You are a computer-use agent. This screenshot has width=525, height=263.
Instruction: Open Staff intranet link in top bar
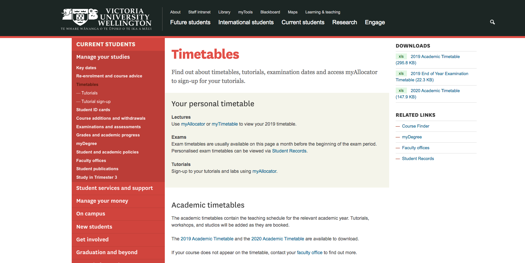coord(199,12)
